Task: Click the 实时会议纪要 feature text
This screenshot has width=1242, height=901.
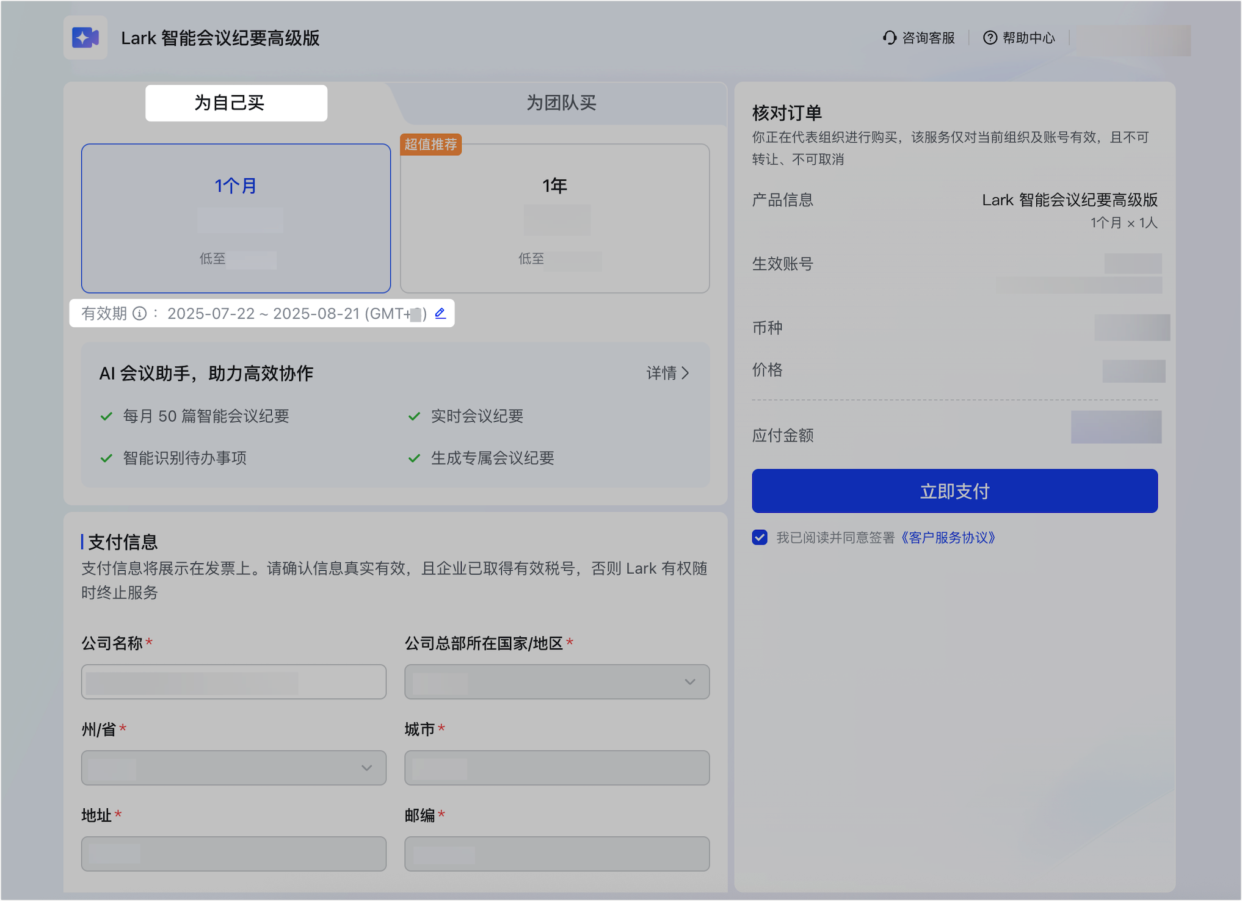Action: 477,416
